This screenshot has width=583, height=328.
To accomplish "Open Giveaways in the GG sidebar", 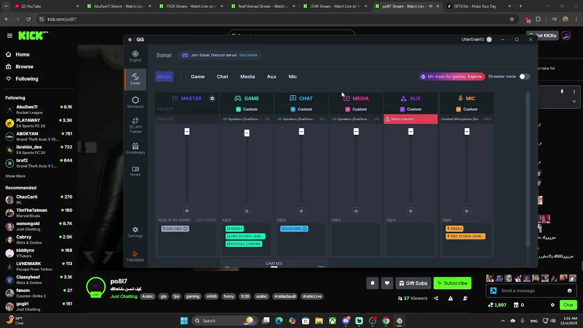I will 135,149.
